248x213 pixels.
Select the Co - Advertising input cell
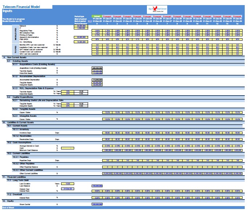point(81,42)
